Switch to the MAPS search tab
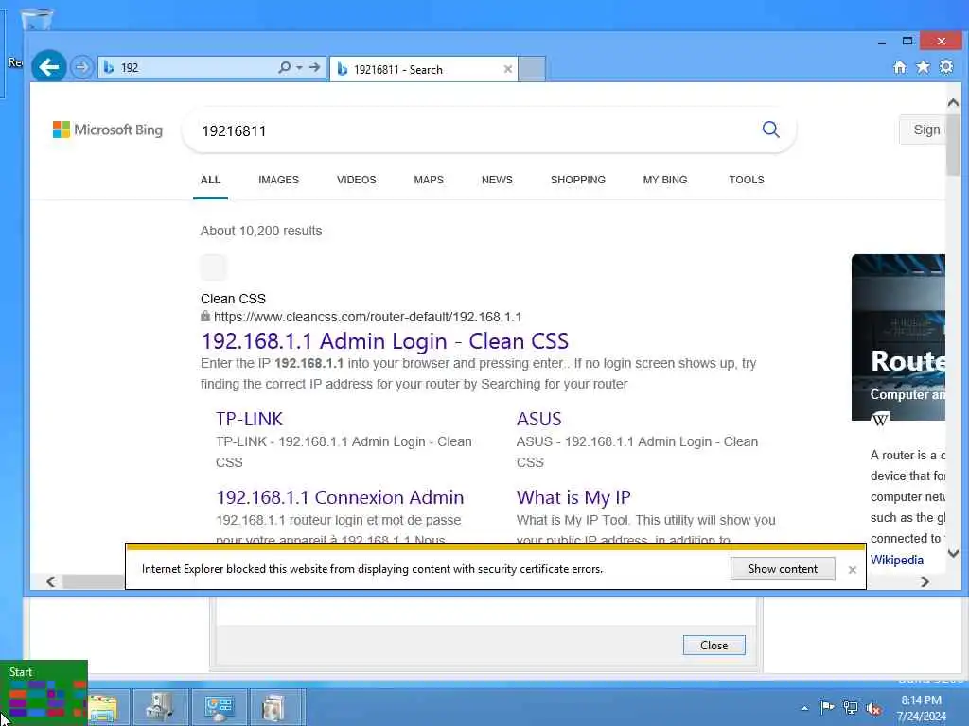This screenshot has width=969, height=726. pyautogui.click(x=429, y=180)
